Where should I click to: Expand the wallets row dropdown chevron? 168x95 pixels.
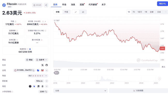(x=47, y=86)
